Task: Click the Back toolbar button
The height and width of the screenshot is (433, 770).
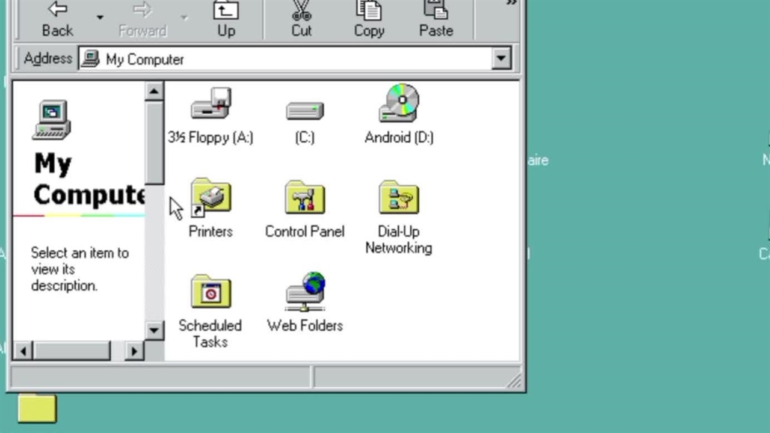Action: tap(57, 19)
